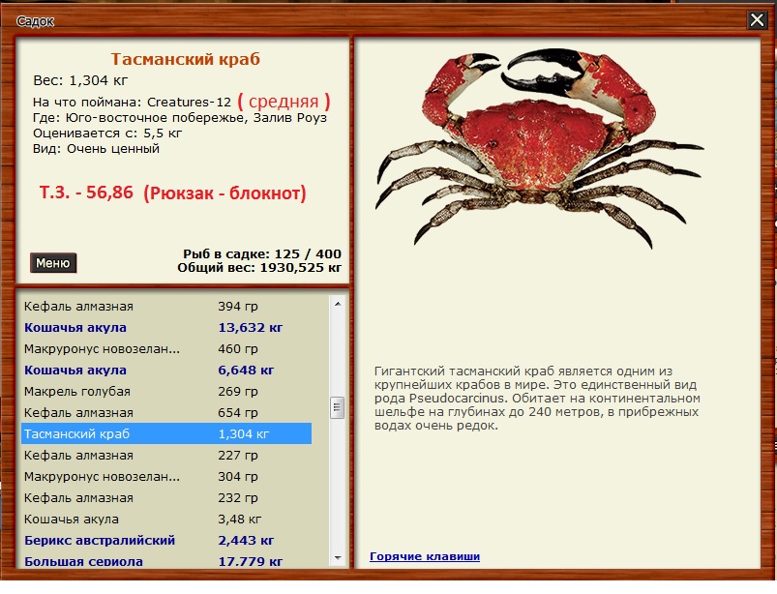
Task: Pick Макрель голубая in the list
Action: [164, 391]
